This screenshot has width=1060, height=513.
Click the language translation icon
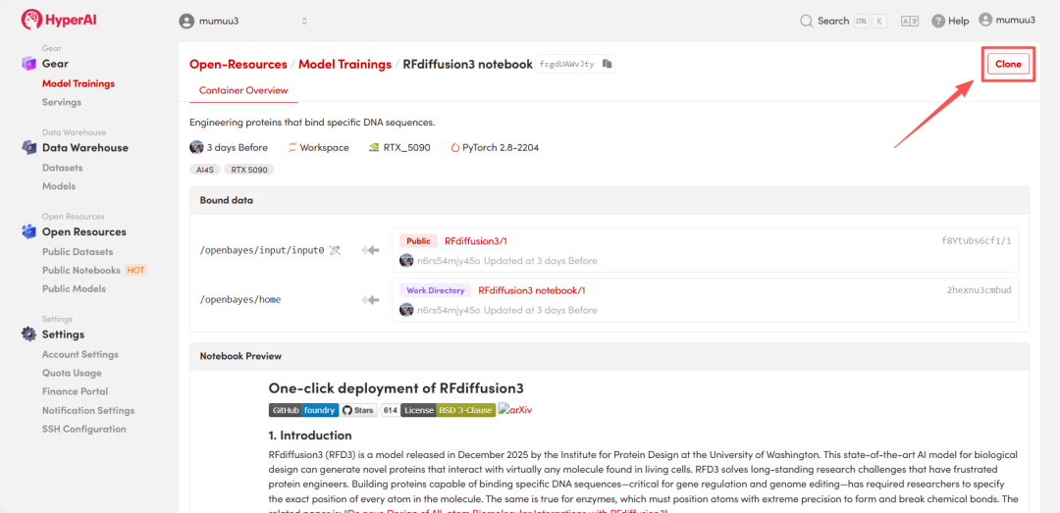(909, 21)
